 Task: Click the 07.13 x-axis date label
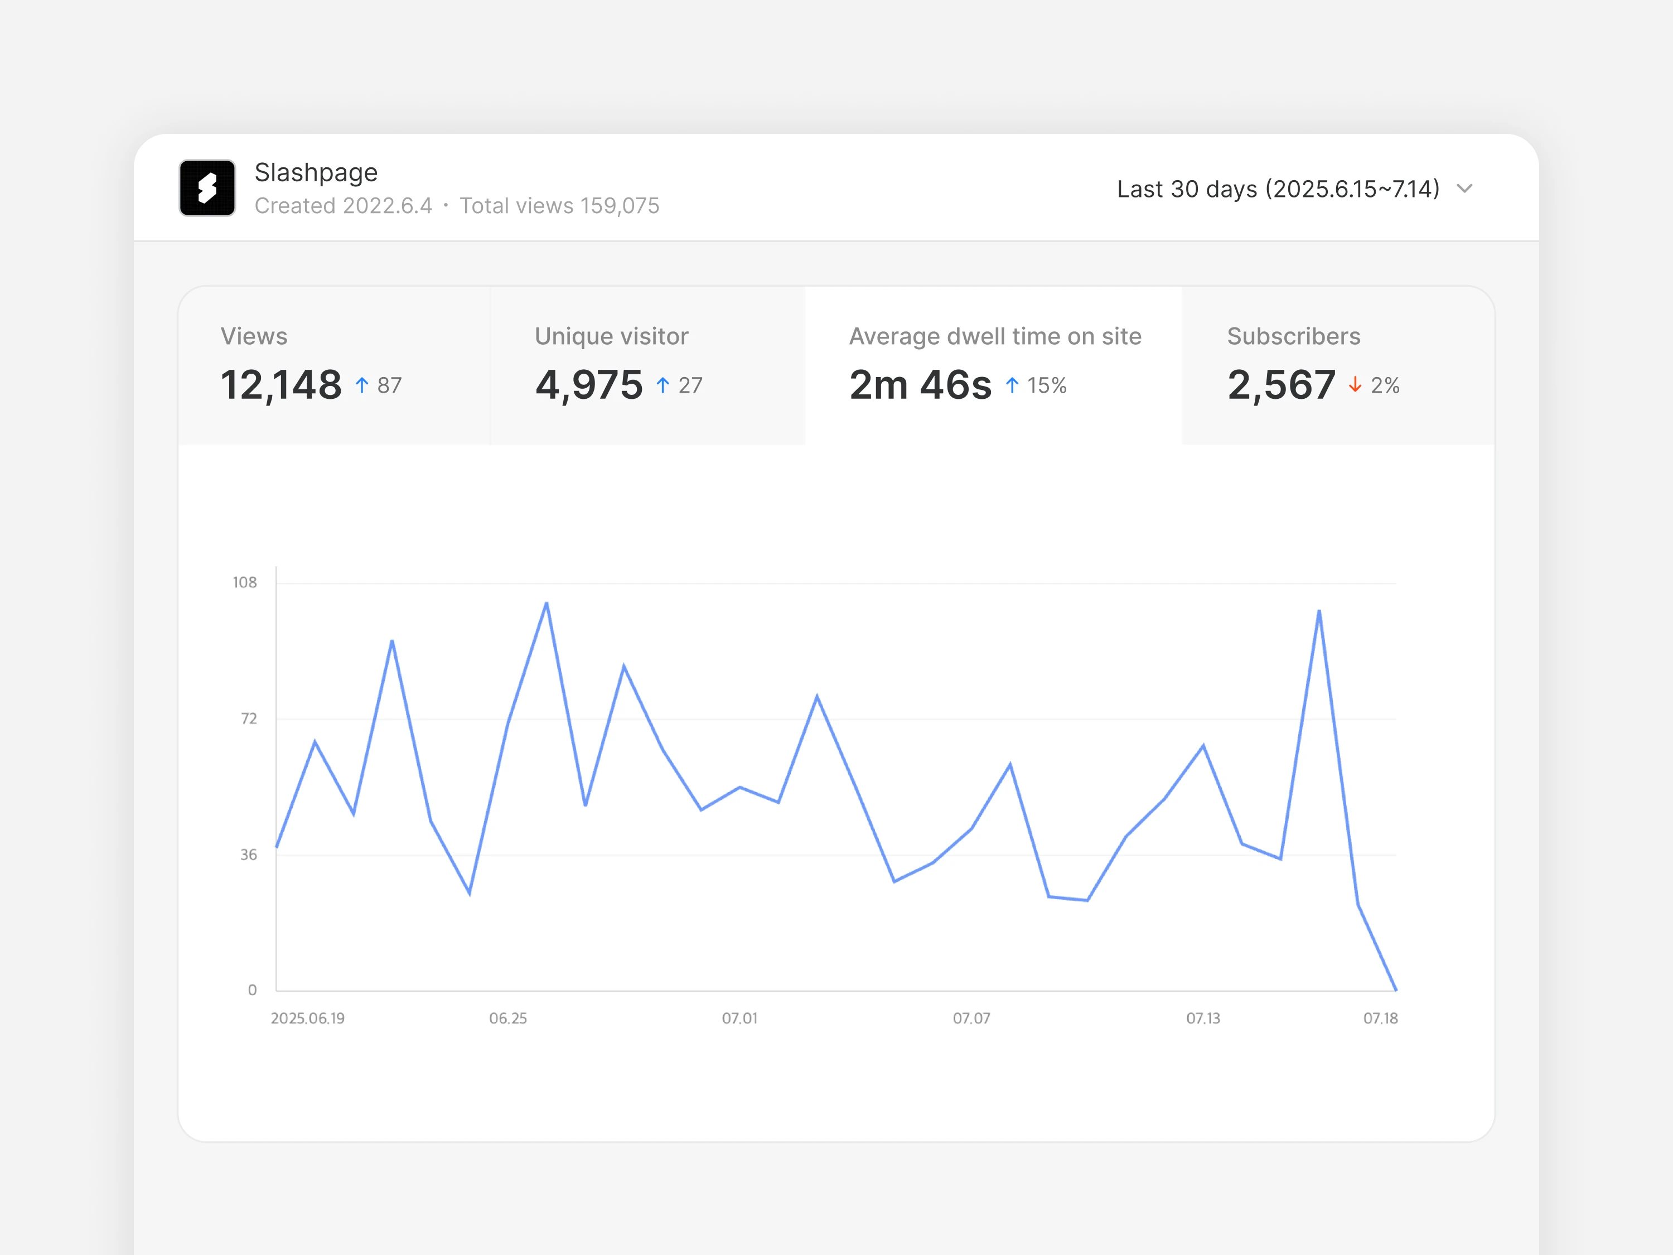pyautogui.click(x=1202, y=1018)
